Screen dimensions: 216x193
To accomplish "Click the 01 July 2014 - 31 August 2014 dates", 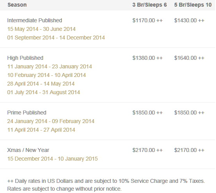I will [43, 92].
